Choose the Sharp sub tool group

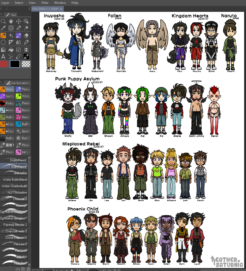point(7,89)
